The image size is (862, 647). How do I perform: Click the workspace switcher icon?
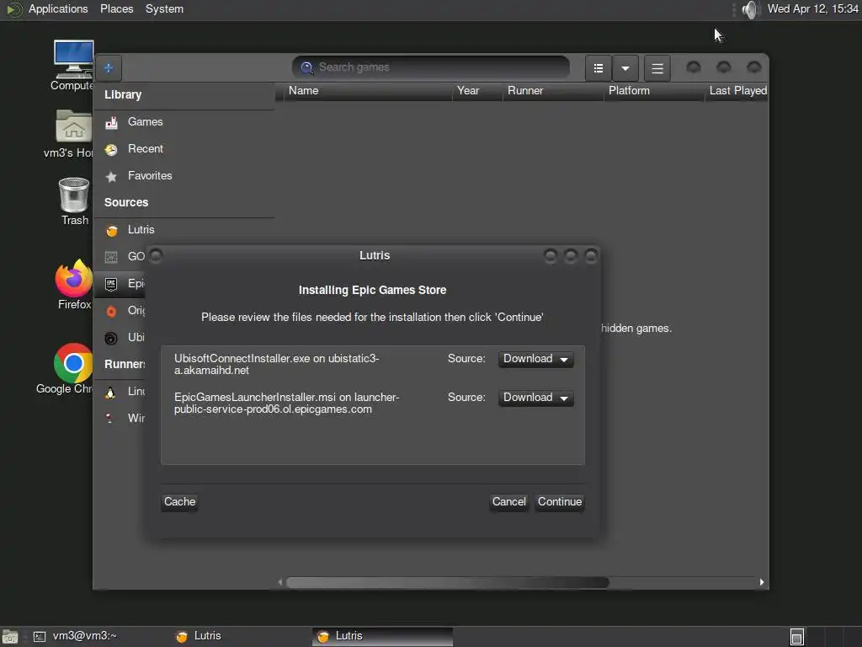coord(797,637)
